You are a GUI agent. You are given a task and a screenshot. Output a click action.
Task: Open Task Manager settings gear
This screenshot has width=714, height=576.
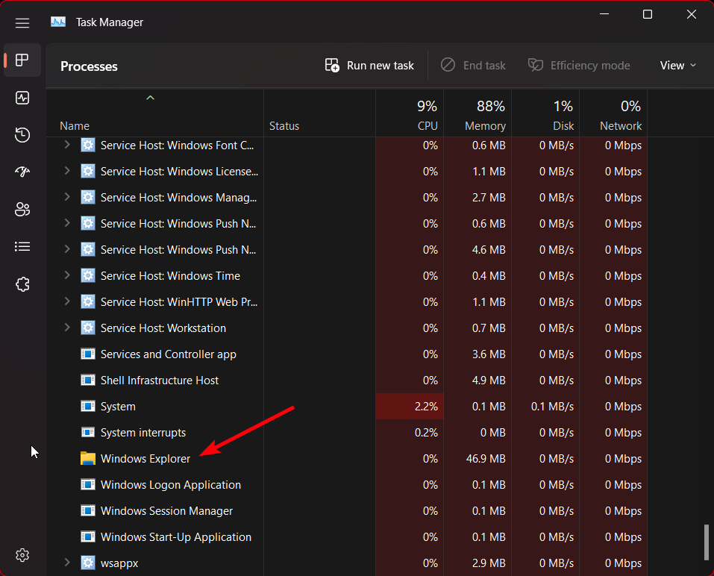coord(22,555)
